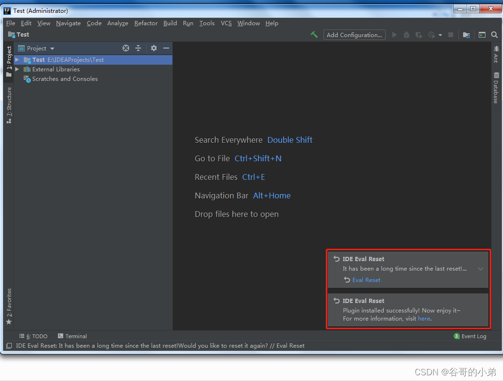Open the Edit menu

pos(26,23)
